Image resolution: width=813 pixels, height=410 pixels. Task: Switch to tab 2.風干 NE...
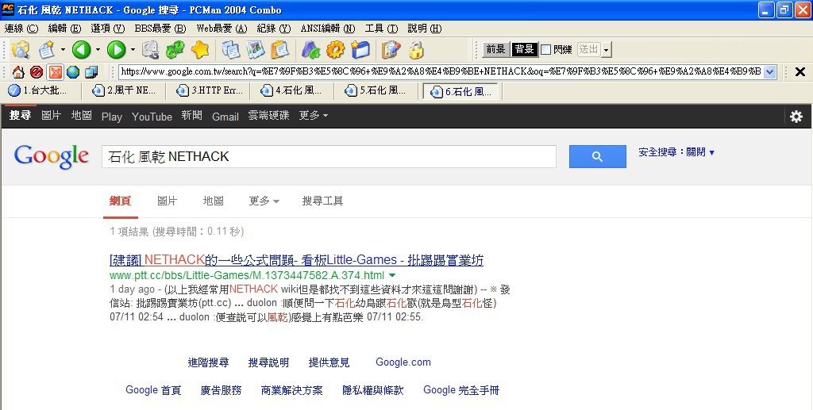click(125, 90)
